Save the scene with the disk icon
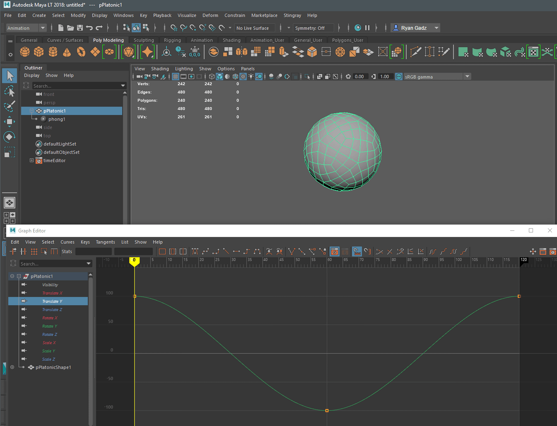Viewport: 557px width, 426px height. point(80,28)
